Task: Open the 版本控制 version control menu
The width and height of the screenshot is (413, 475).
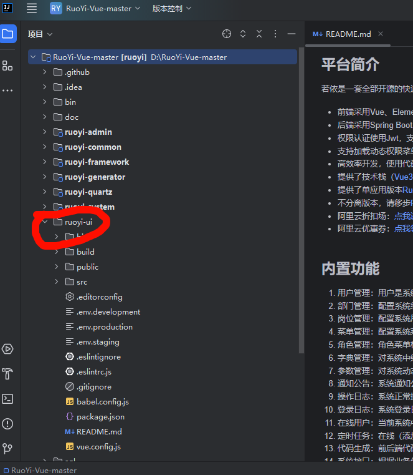Action: click(x=172, y=9)
